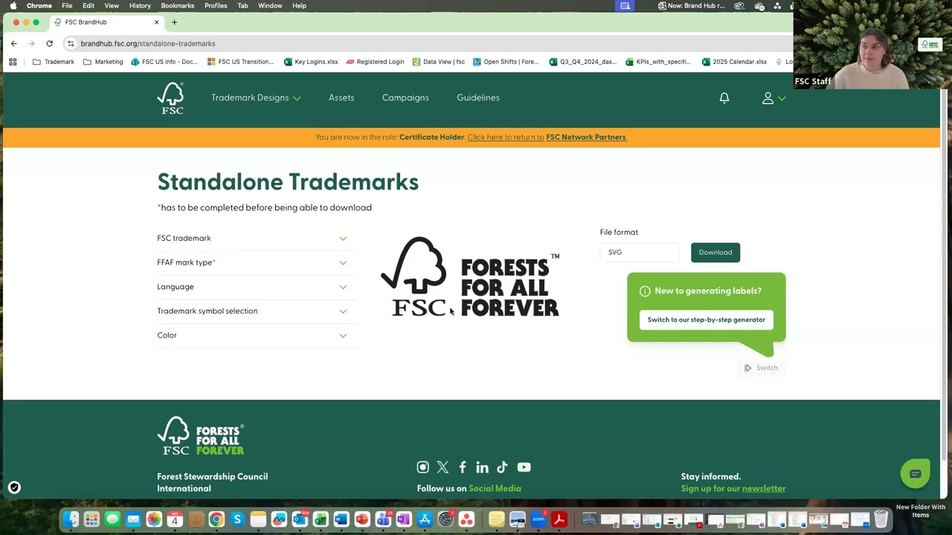Open the Guidelines navigation item

(x=478, y=98)
